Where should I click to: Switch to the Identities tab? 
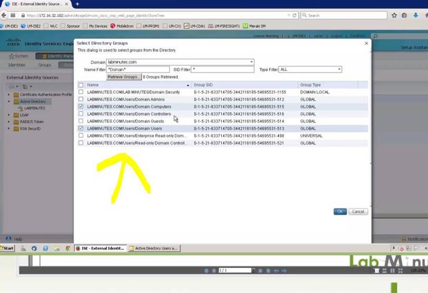point(17,65)
